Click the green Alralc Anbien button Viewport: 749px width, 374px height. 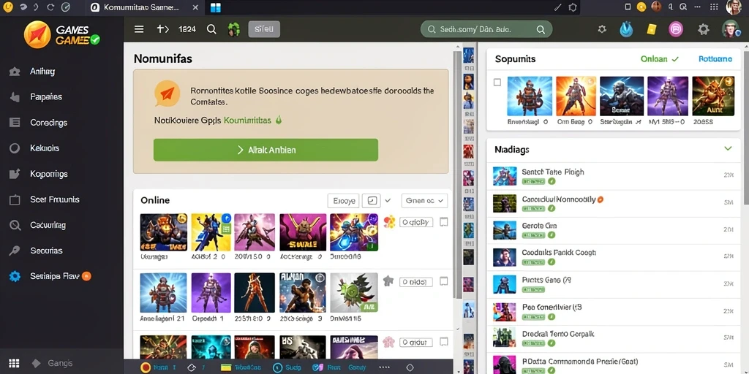point(266,150)
